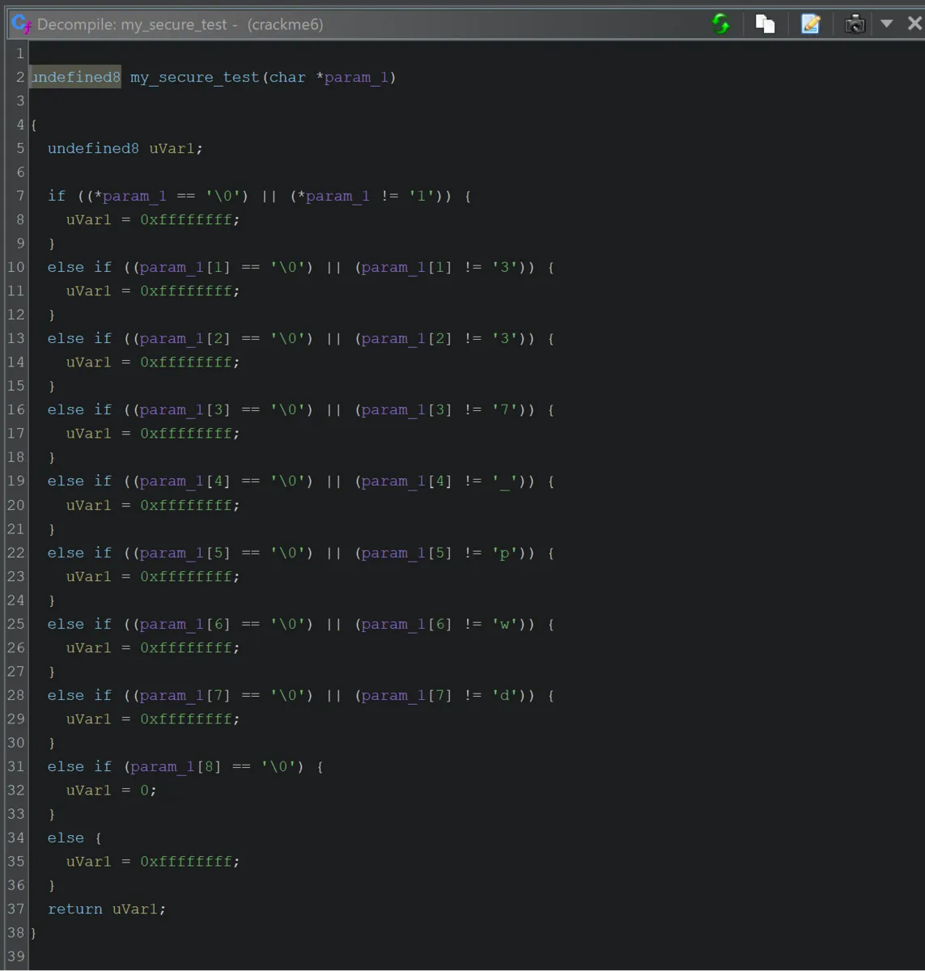Click line number 39 in the gutter
Image resolution: width=925 pixels, height=971 pixels.
pyautogui.click(x=16, y=956)
